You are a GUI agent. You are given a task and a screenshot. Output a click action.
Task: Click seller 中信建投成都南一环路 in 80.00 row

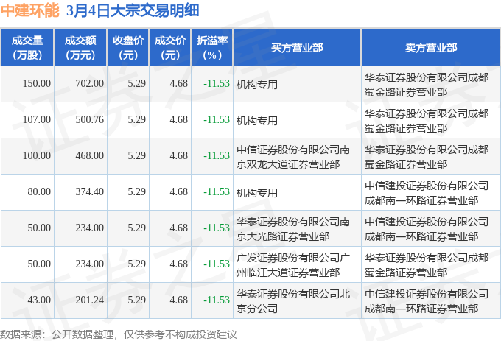pos(427,193)
